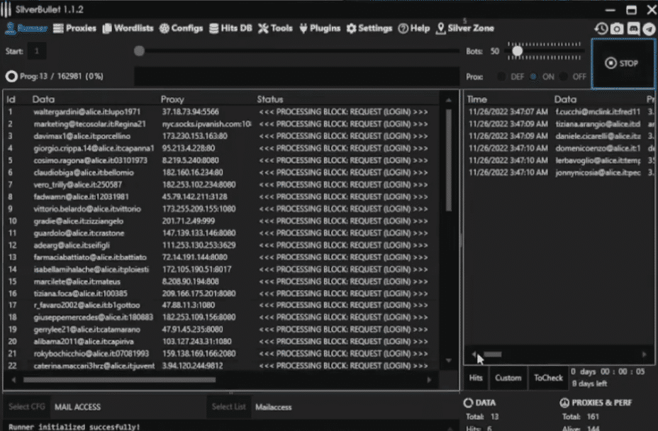
Task: Click the Proxies & Perf icon
Action: point(564,403)
